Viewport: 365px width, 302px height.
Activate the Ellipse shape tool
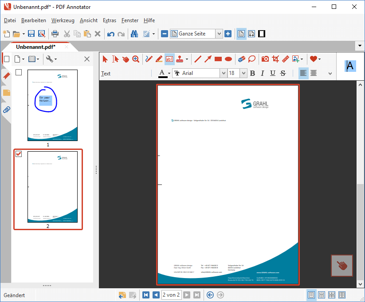(228, 59)
